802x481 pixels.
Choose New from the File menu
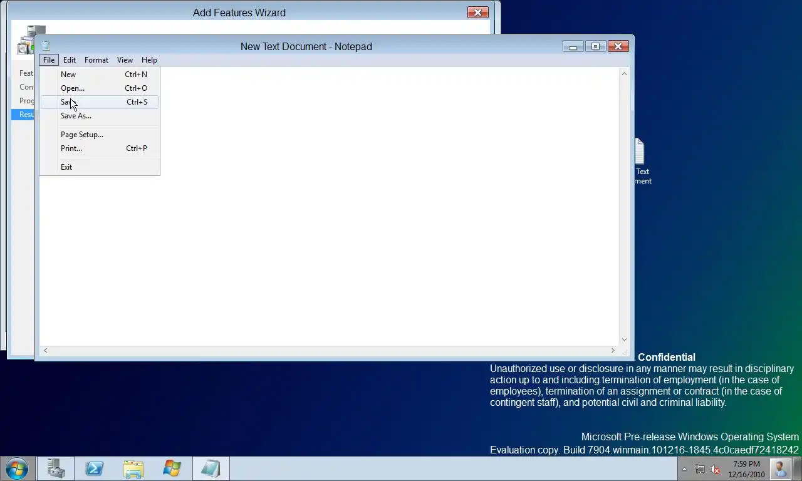click(x=100, y=75)
